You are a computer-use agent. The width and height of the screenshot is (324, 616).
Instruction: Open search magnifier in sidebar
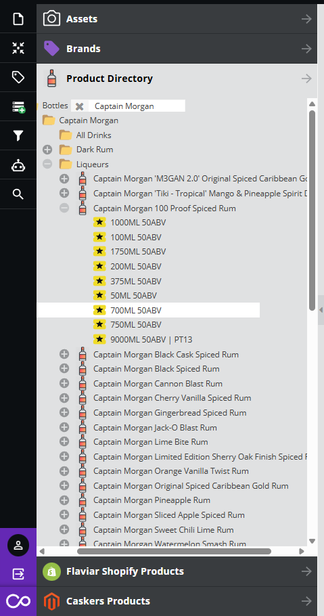(18, 194)
